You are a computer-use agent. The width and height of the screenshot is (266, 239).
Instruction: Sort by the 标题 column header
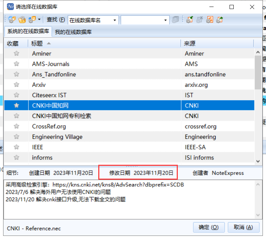(104, 44)
